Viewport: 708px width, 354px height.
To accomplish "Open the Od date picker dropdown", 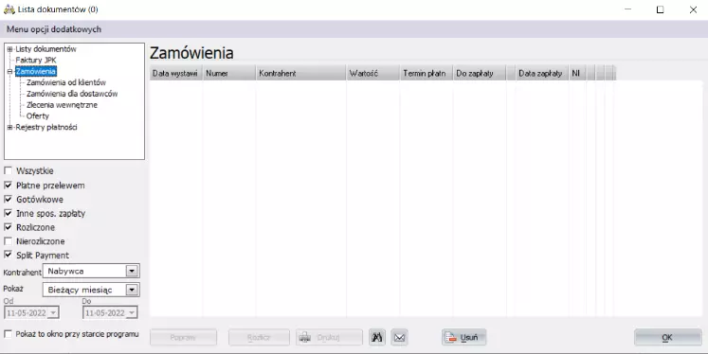I will [53, 312].
